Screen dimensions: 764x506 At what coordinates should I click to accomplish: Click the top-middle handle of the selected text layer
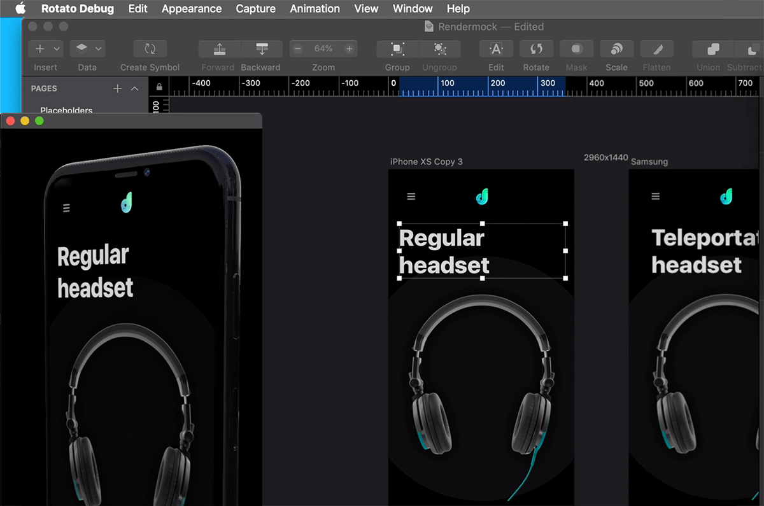click(483, 223)
